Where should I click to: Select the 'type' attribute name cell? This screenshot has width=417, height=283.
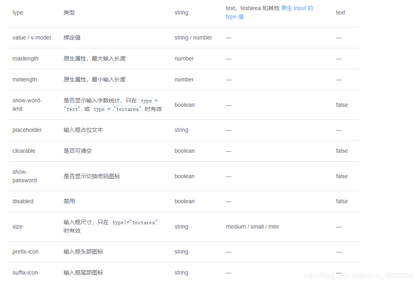click(18, 13)
